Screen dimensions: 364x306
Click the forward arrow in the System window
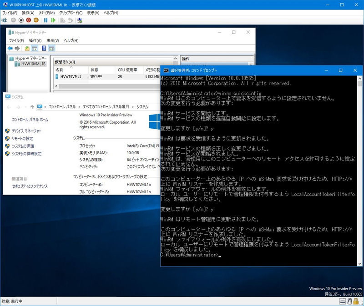(x=18, y=107)
